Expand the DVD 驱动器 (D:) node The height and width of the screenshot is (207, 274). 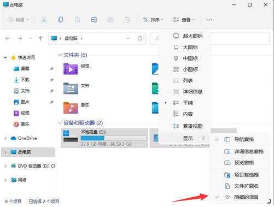pos(5,166)
